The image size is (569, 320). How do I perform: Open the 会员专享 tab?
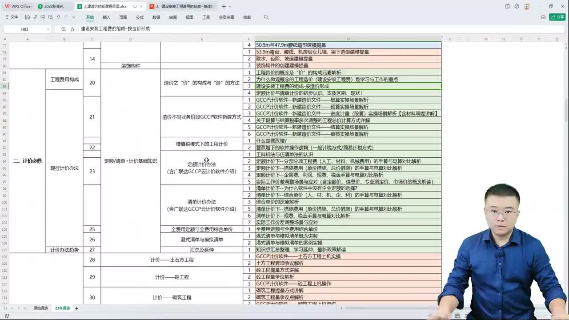(226, 17)
